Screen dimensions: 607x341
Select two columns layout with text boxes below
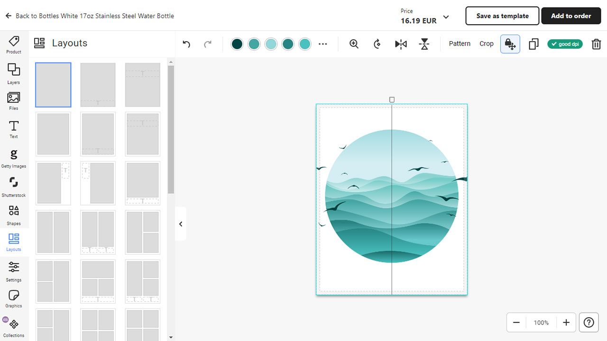(98, 233)
